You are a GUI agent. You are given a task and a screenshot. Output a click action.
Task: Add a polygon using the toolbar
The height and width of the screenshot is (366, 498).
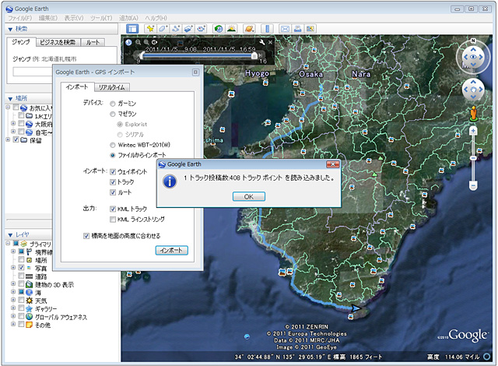[x=163, y=29]
